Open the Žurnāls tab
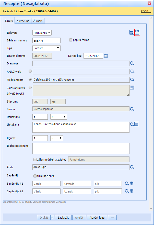 click(x=38, y=21)
